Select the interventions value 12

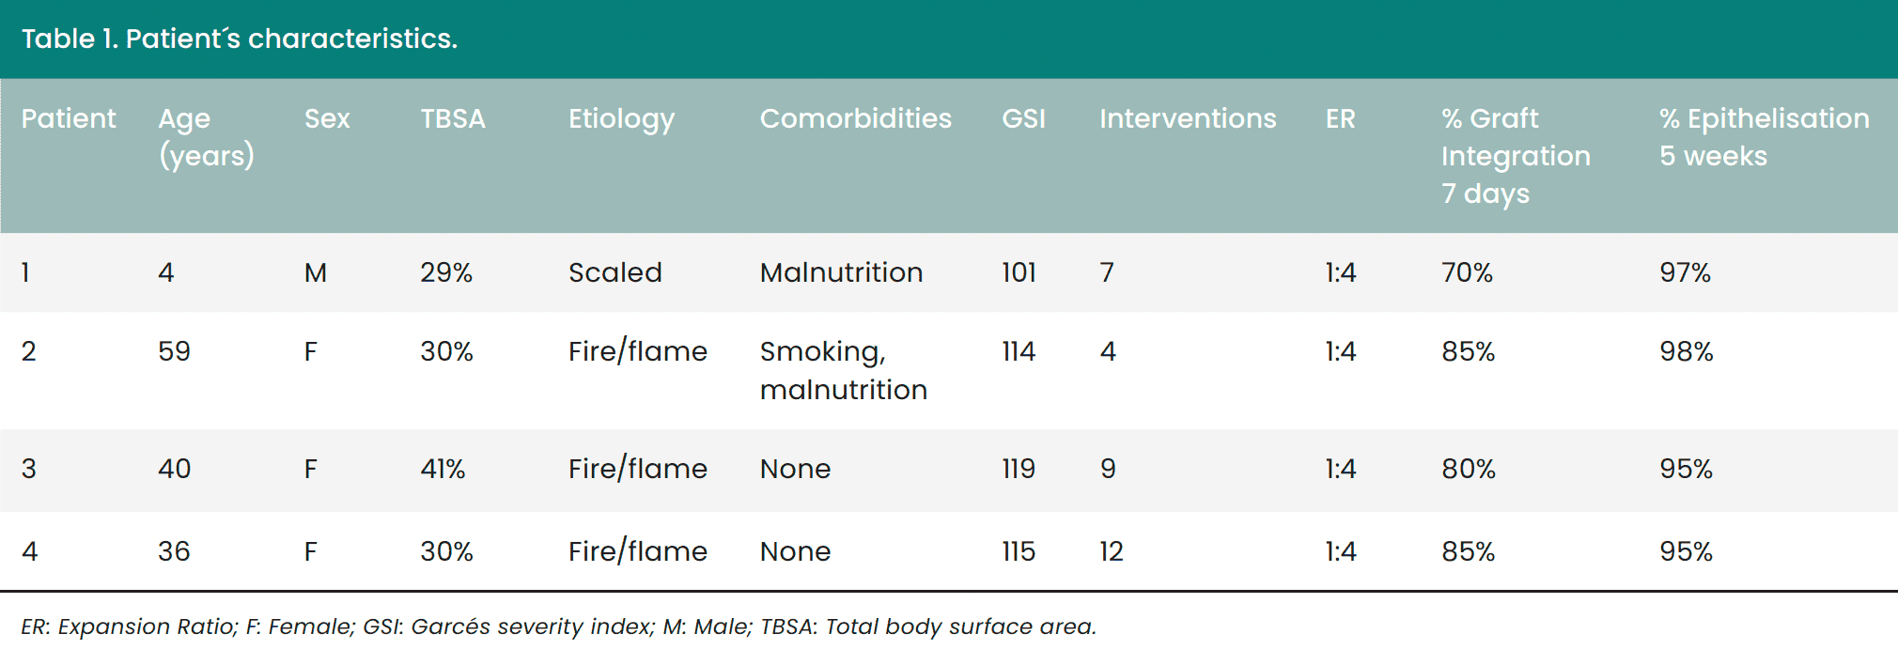[x=1112, y=551]
